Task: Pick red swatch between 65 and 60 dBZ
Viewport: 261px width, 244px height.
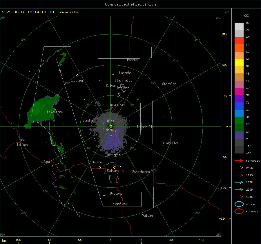Action: tap(239, 41)
